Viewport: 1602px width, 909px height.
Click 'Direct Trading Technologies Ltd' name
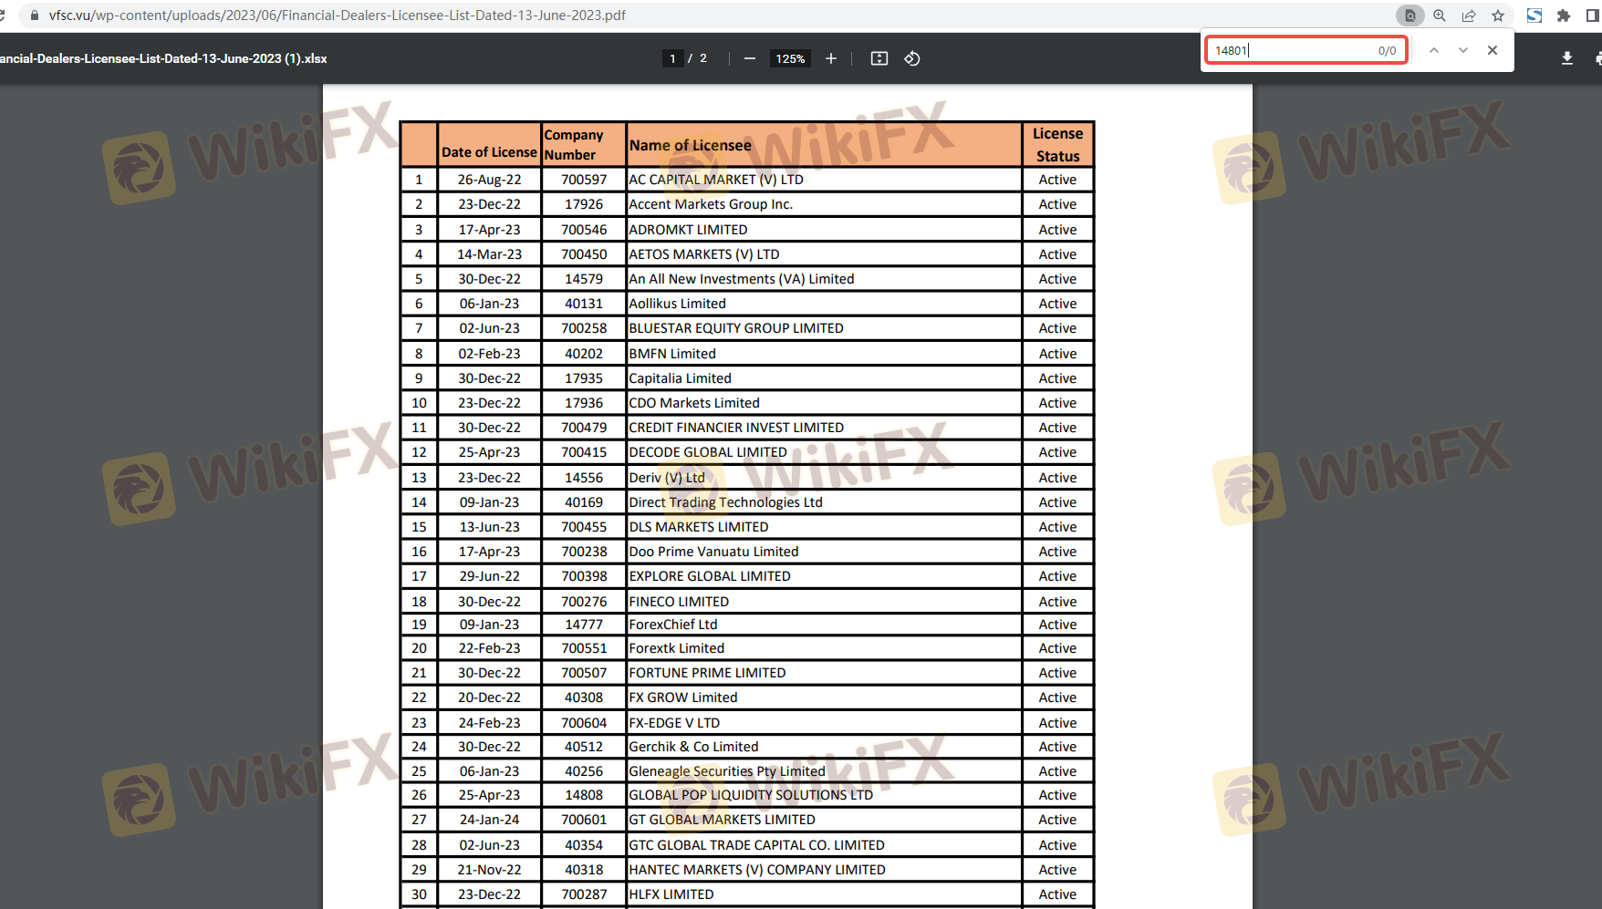tap(726, 502)
